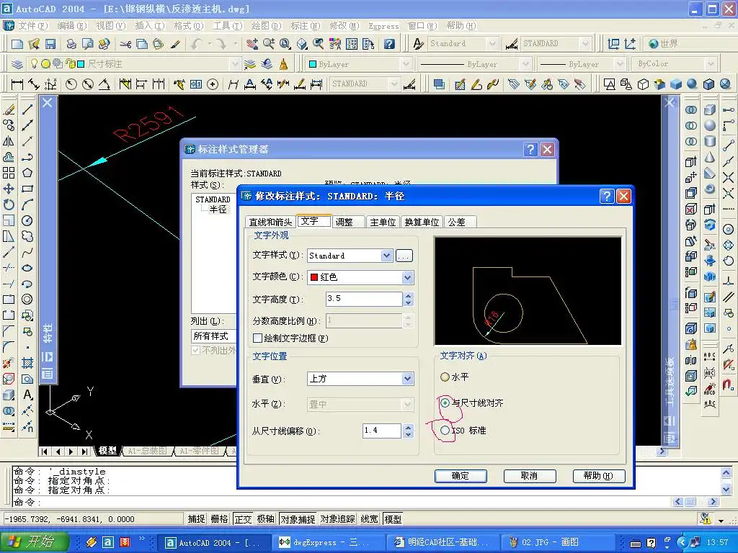The image size is (738, 553).
Task: Click the Zoom Realtime magnifier icon
Action: tap(269, 44)
